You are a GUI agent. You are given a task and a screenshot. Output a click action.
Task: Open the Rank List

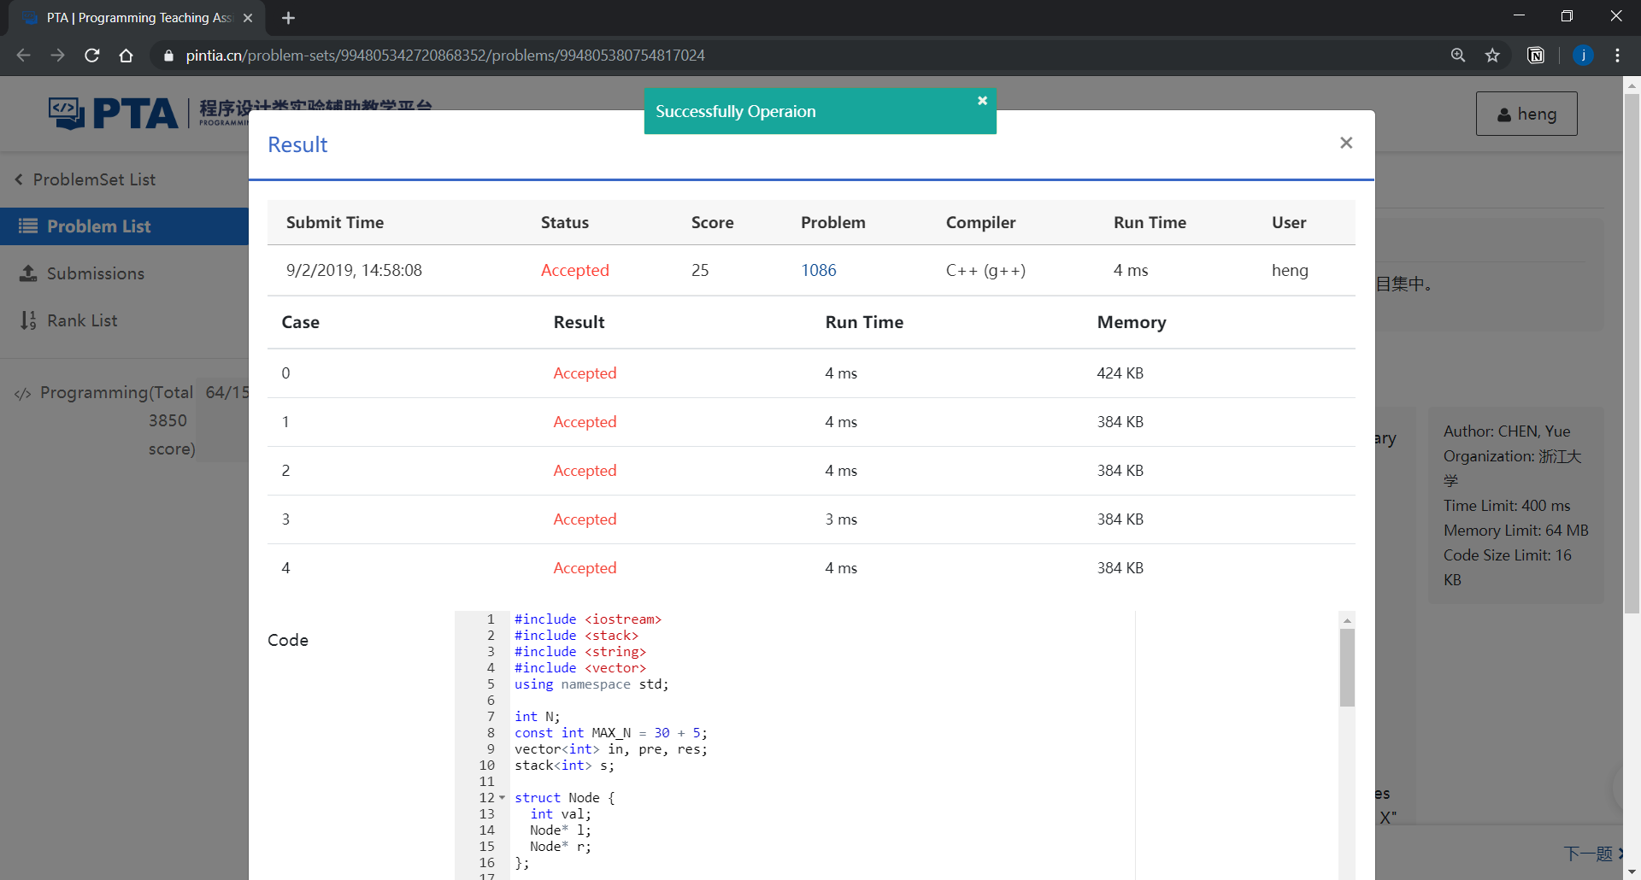(x=82, y=320)
